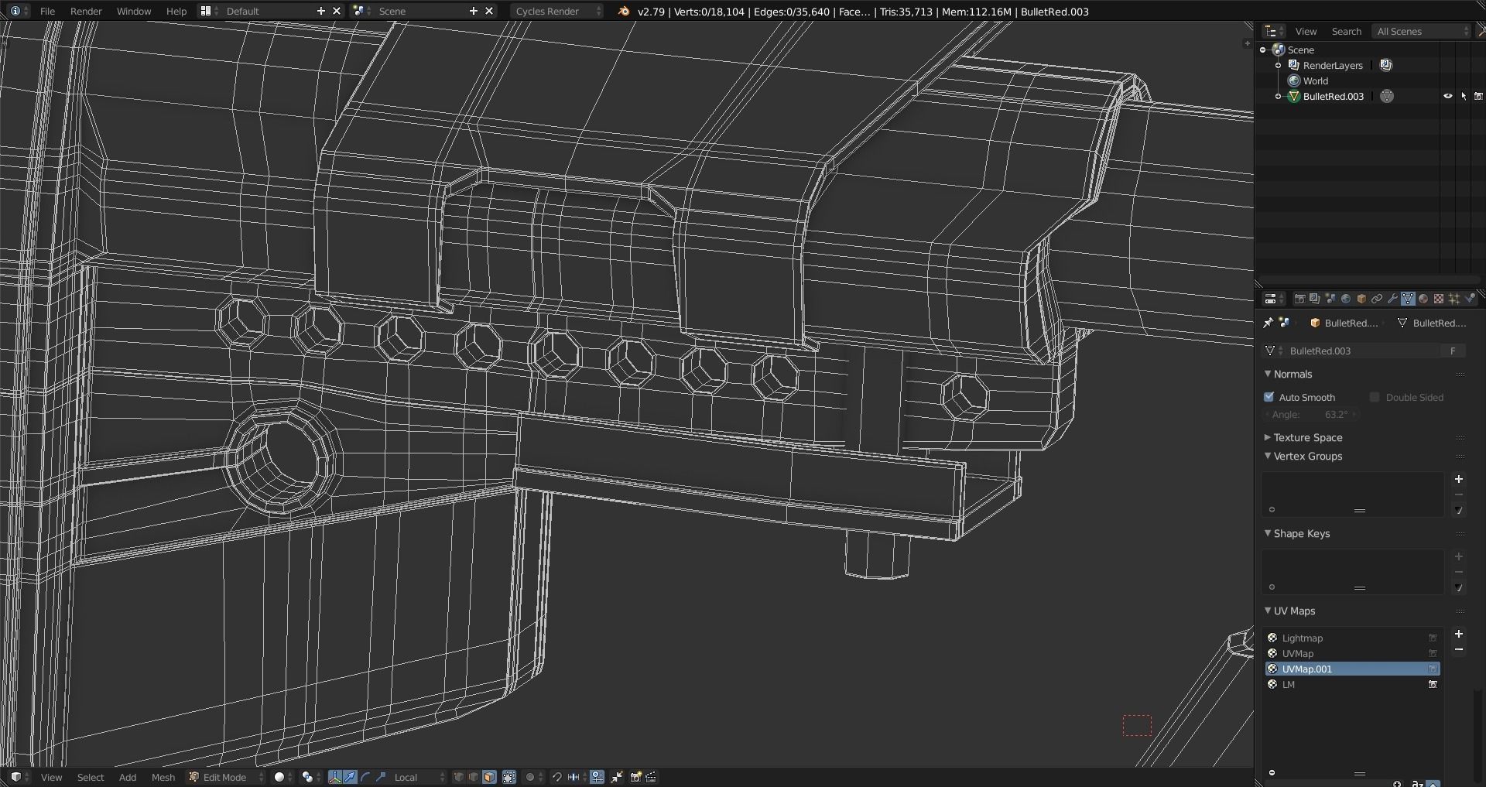The height and width of the screenshot is (787, 1486).
Task: Open the Edit Mode dropdown
Action: (x=226, y=777)
